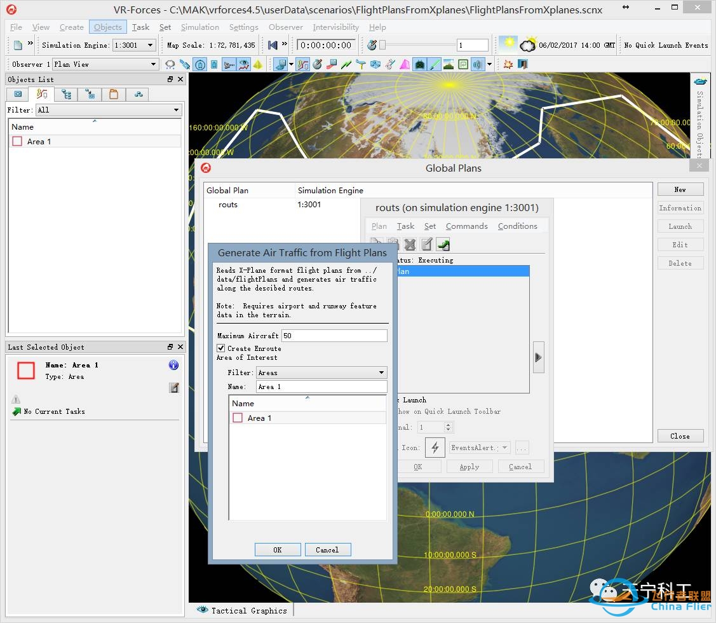Click the delete X icon in plan toolbar
This screenshot has width=716, height=623.
pyautogui.click(x=410, y=244)
